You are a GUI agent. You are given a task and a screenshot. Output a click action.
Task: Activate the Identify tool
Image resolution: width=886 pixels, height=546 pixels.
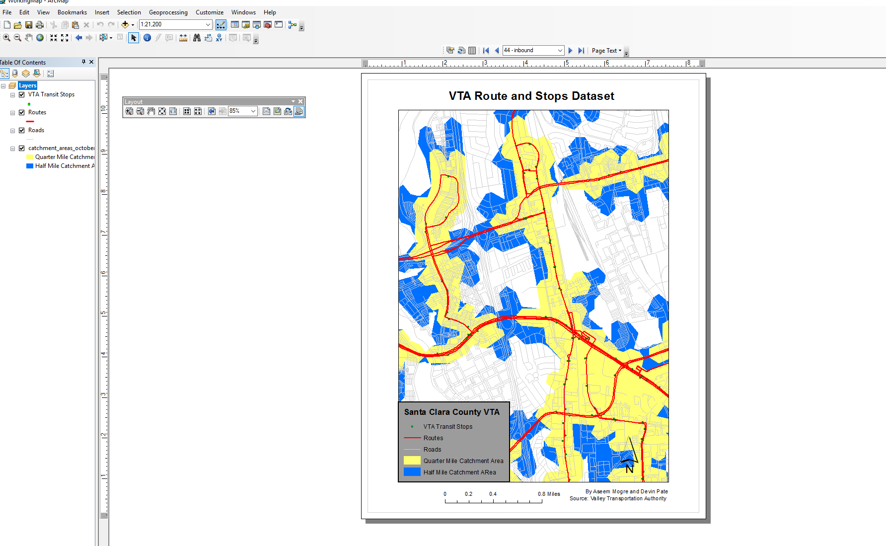pyautogui.click(x=147, y=38)
